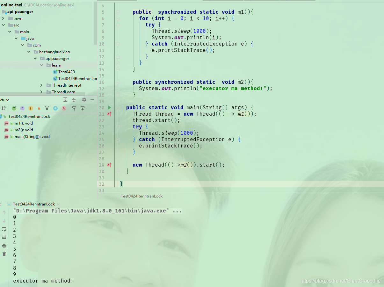The width and height of the screenshot is (384, 287).
Task: Click java.exe command line in console
Action: [x=97, y=211]
